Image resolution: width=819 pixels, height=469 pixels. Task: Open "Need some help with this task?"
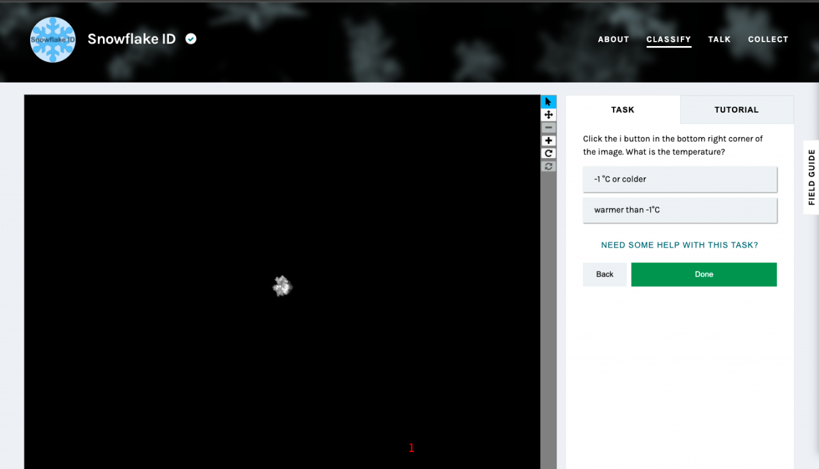(x=680, y=245)
